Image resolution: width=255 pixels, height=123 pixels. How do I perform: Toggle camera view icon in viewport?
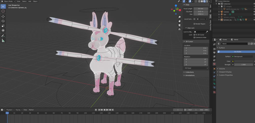(x=179, y=25)
